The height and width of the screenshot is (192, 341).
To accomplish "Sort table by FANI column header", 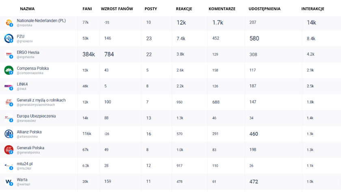I will [87, 9].
